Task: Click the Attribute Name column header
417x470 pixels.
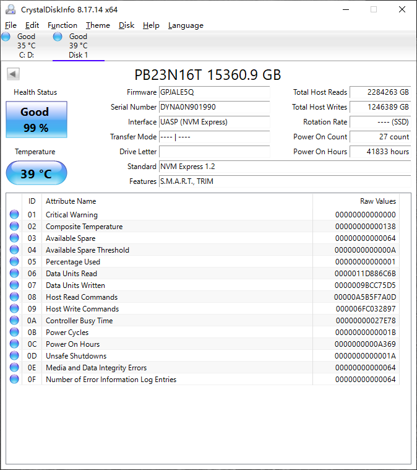Action: (x=178, y=201)
